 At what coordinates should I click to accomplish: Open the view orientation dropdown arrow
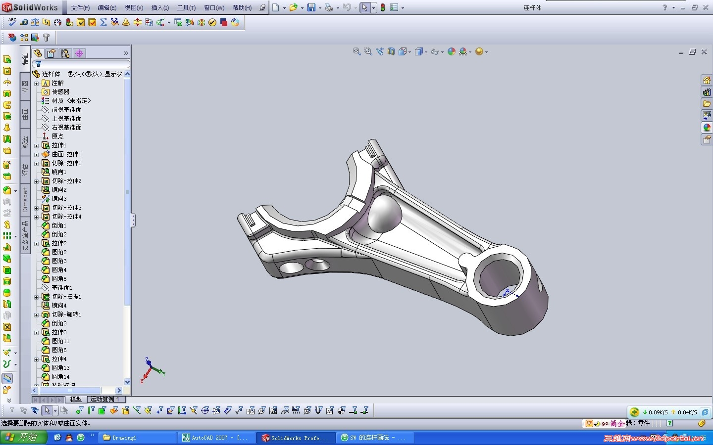[409, 52]
